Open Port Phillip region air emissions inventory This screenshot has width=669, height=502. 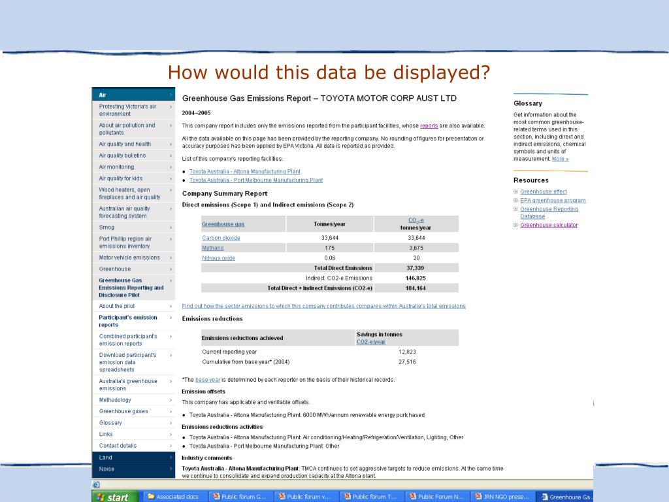[133, 243]
